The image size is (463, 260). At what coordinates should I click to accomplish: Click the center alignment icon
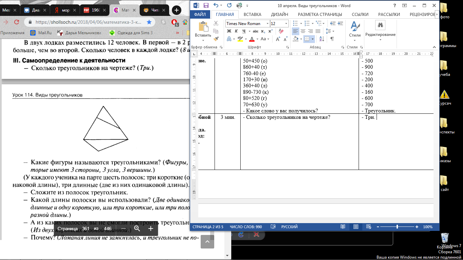(303, 31)
